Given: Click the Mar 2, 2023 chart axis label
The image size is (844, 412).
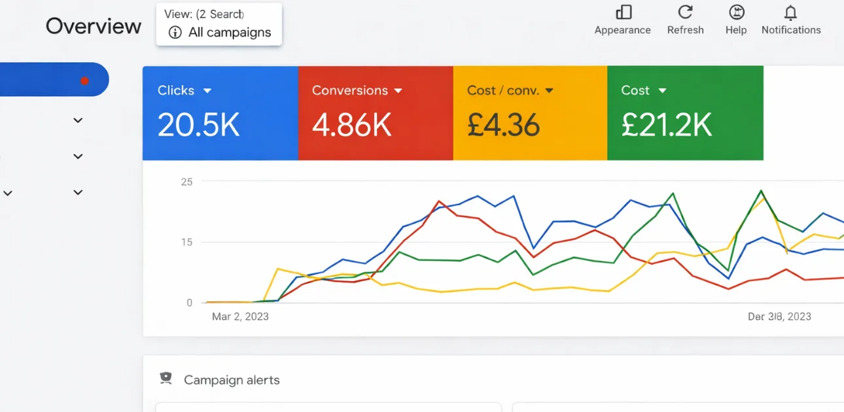Looking at the screenshot, I should [x=240, y=316].
